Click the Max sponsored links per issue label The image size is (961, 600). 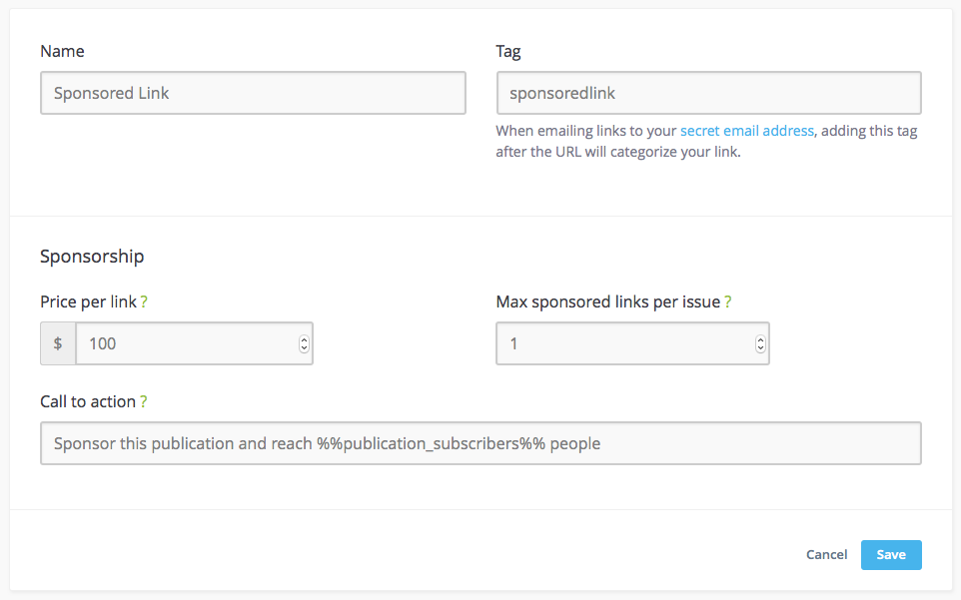(x=607, y=301)
